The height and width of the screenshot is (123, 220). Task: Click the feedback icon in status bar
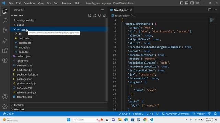[209, 114]
